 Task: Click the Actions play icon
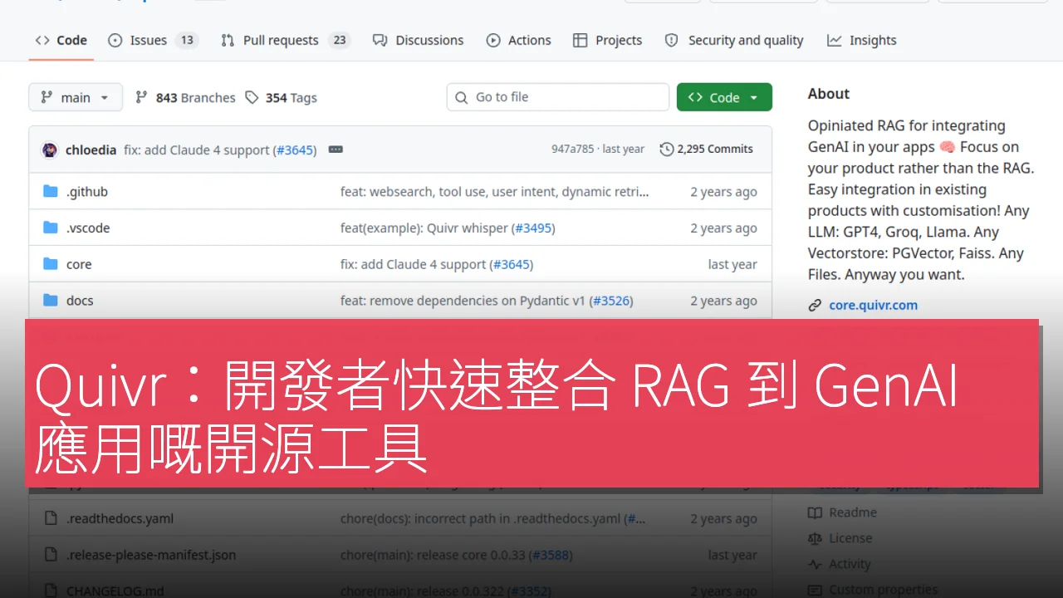(493, 40)
